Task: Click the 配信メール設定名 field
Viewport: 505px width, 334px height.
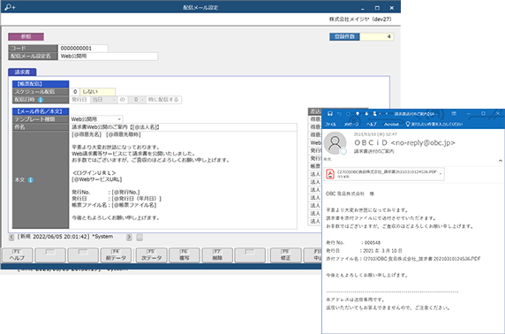Action: click(x=108, y=56)
